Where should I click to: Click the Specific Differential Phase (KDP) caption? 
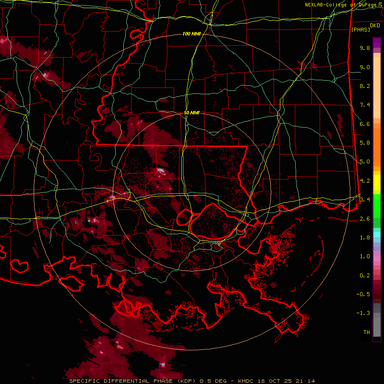pyautogui.click(x=133, y=381)
